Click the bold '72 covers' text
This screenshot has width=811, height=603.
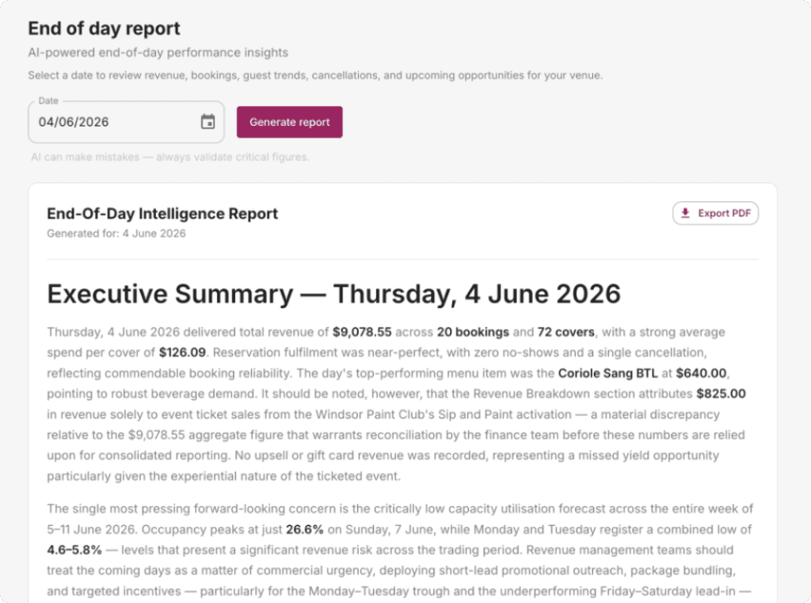(x=565, y=332)
